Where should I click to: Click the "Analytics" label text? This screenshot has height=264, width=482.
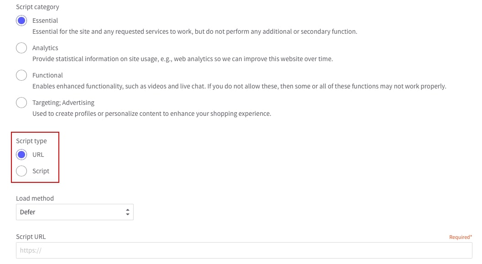(x=45, y=48)
